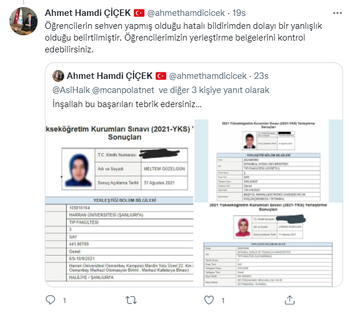Retweet using the retweet arrows icon
Image resolution: width=349 pixels, height=312 pixels.
tap(131, 300)
